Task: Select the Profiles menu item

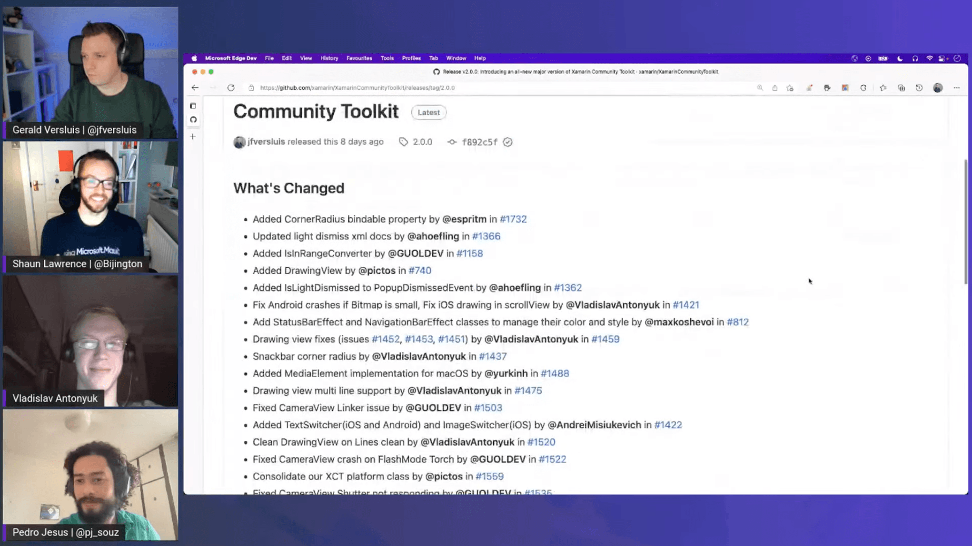Action: [411, 58]
